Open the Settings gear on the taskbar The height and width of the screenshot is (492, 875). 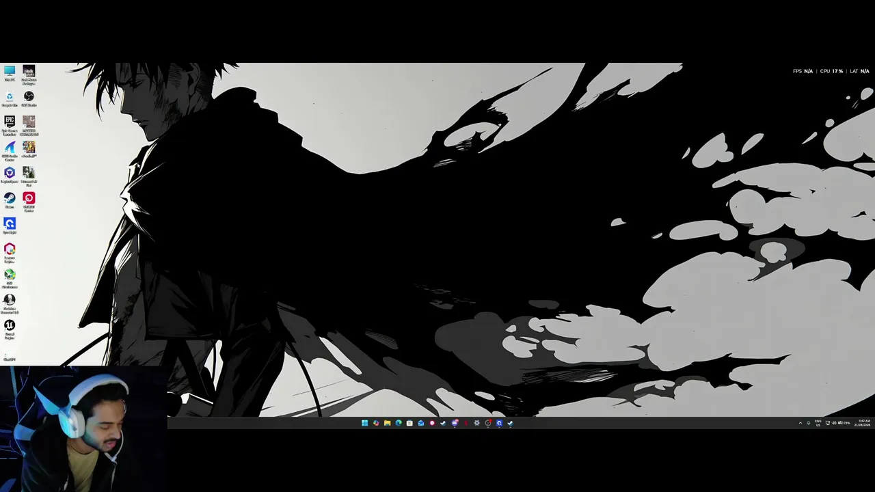pyautogui.click(x=476, y=423)
